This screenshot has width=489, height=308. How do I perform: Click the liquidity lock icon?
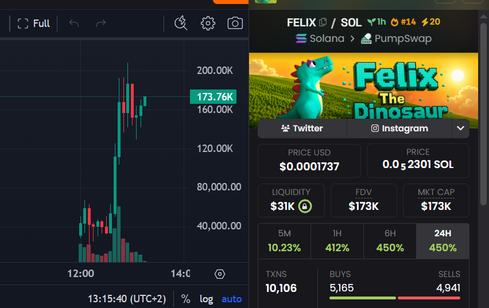click(x=305, y=206)
